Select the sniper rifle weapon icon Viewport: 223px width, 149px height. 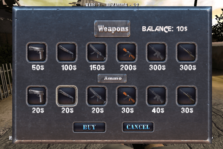point(187,52)
